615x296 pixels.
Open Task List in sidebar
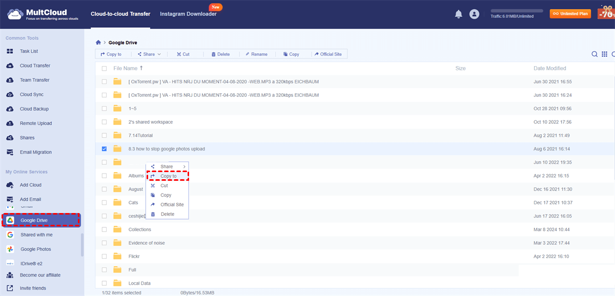point(29,51)
